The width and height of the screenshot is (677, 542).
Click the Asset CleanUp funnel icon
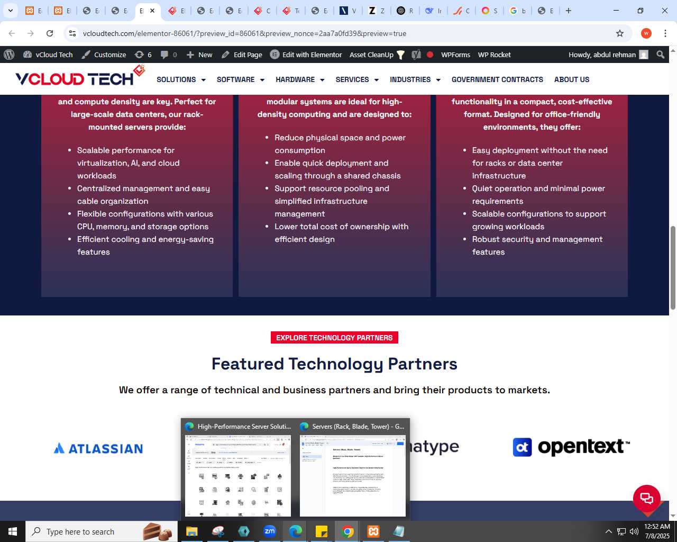pyautogui.click(x=400, y=55)
